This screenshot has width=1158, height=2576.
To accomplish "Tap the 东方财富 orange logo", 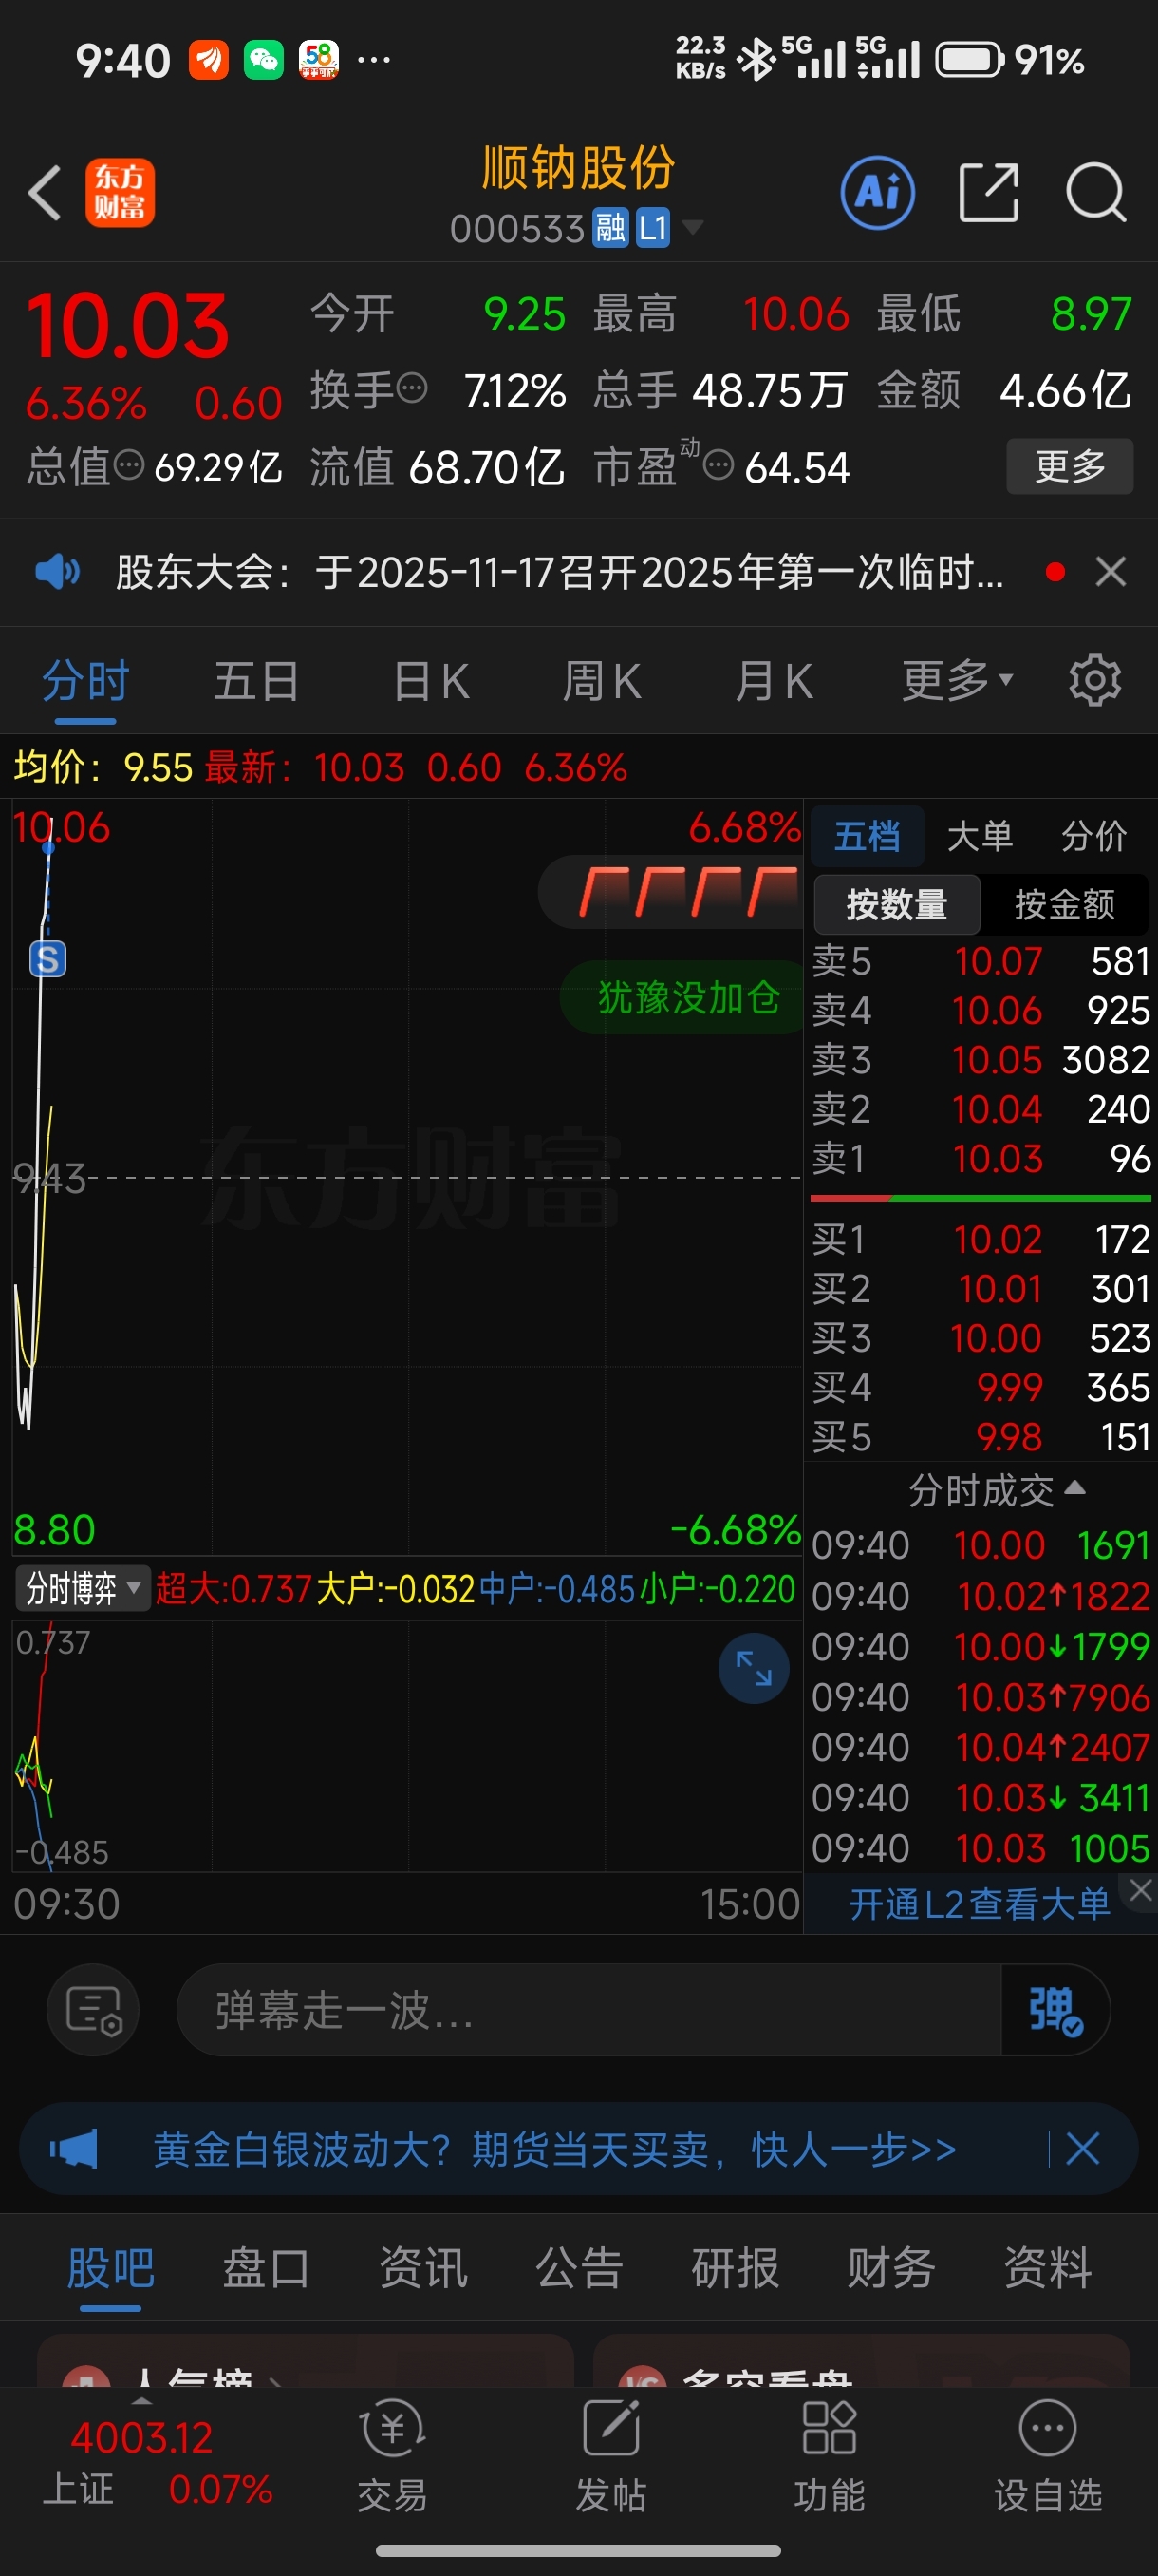I will tap(120, 192).
